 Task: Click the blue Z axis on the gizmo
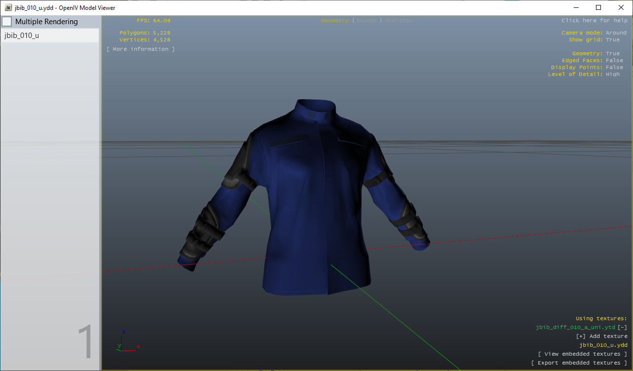(123, 332)
